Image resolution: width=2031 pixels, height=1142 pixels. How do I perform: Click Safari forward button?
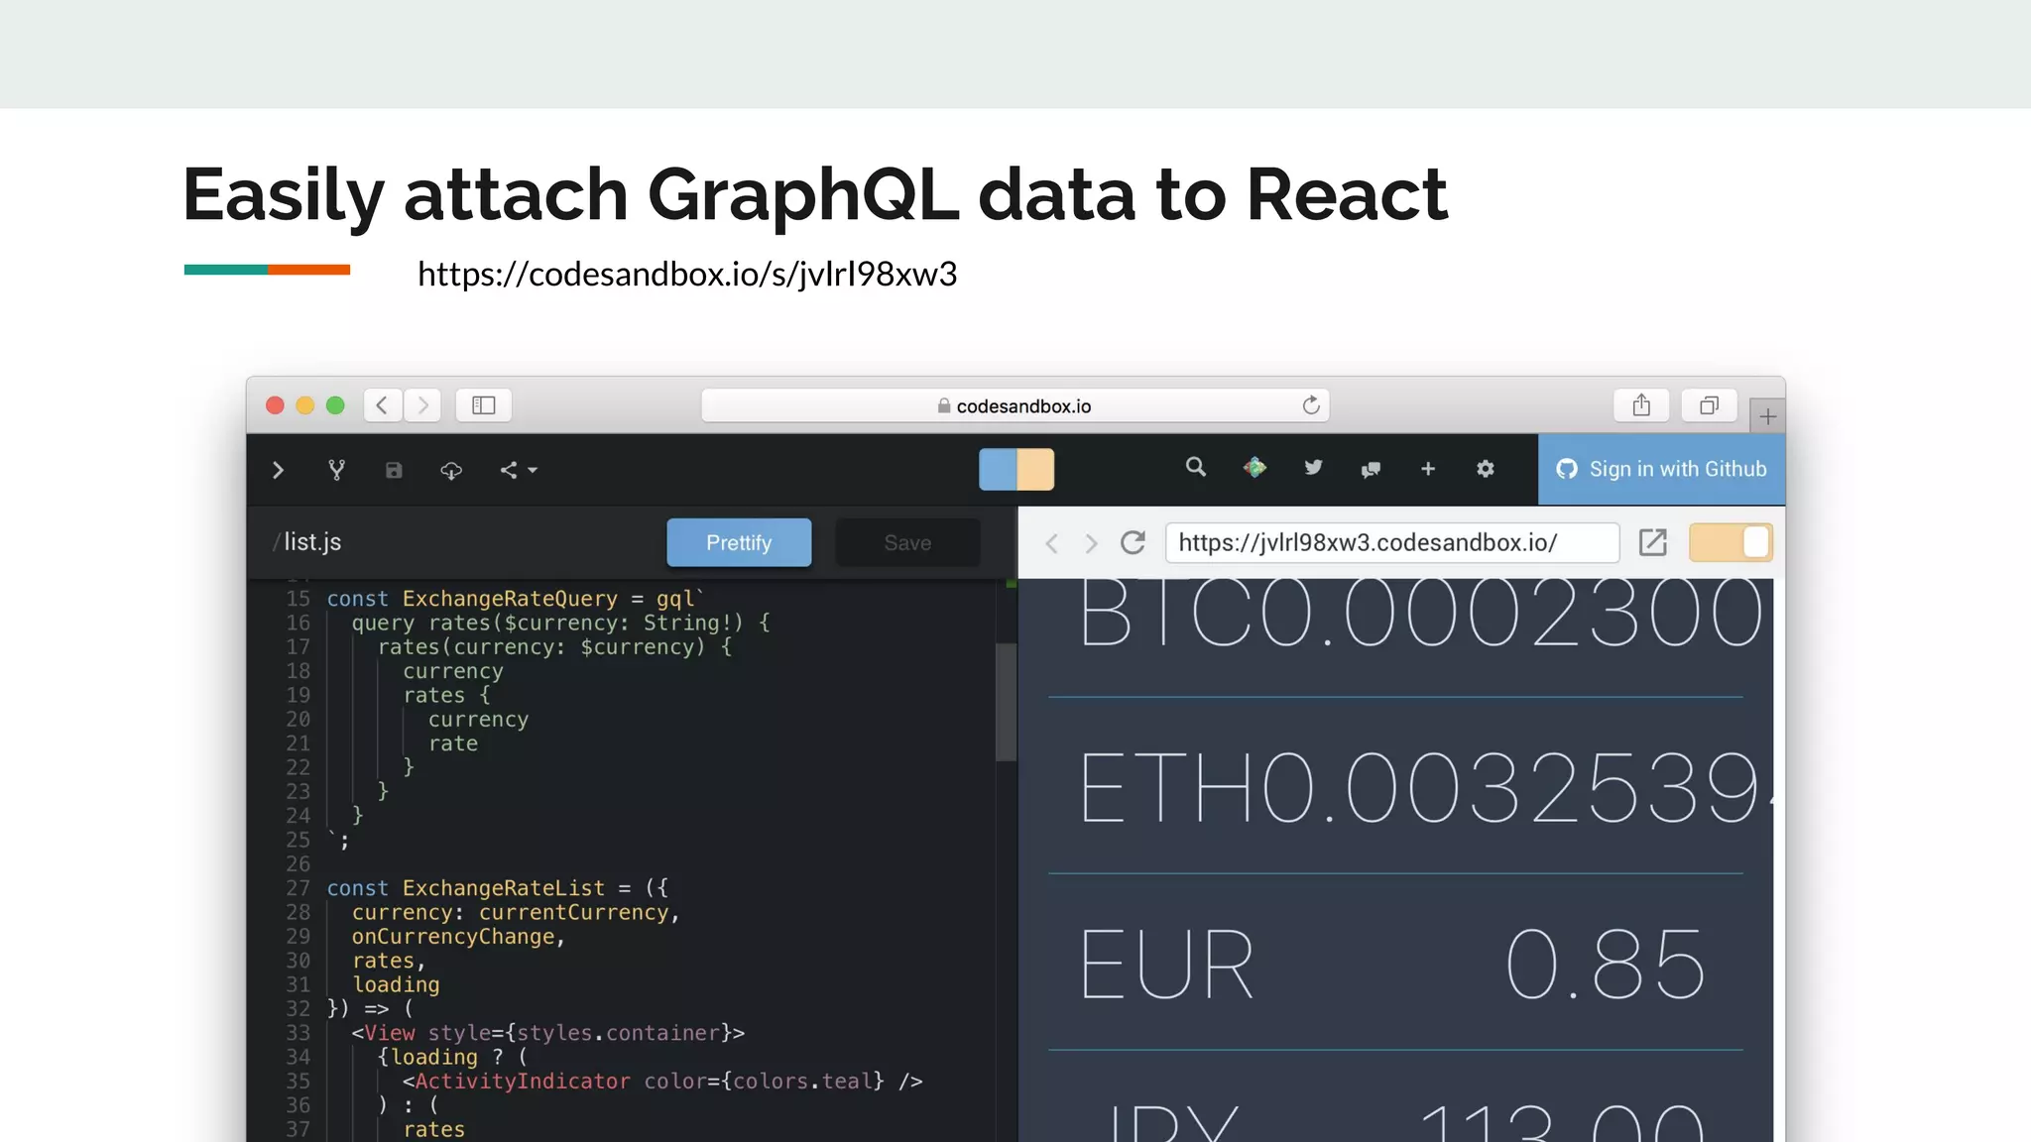coord(422,405)
